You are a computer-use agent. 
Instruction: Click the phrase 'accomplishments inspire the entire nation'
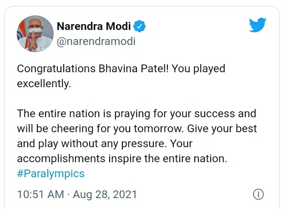pos(121,159)
